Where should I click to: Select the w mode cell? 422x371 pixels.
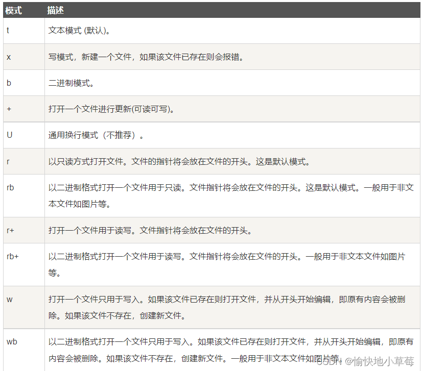click(x=9, y=300)
